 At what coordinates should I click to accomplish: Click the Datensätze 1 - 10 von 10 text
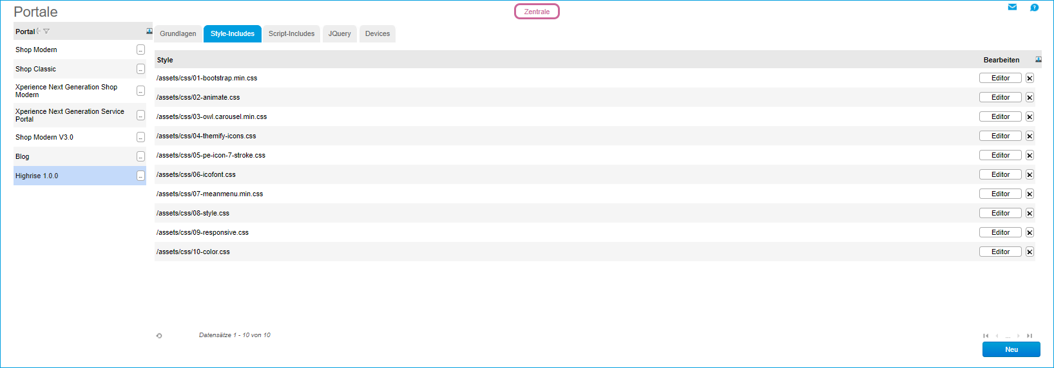pyautogui.click(x=235, y=335)
